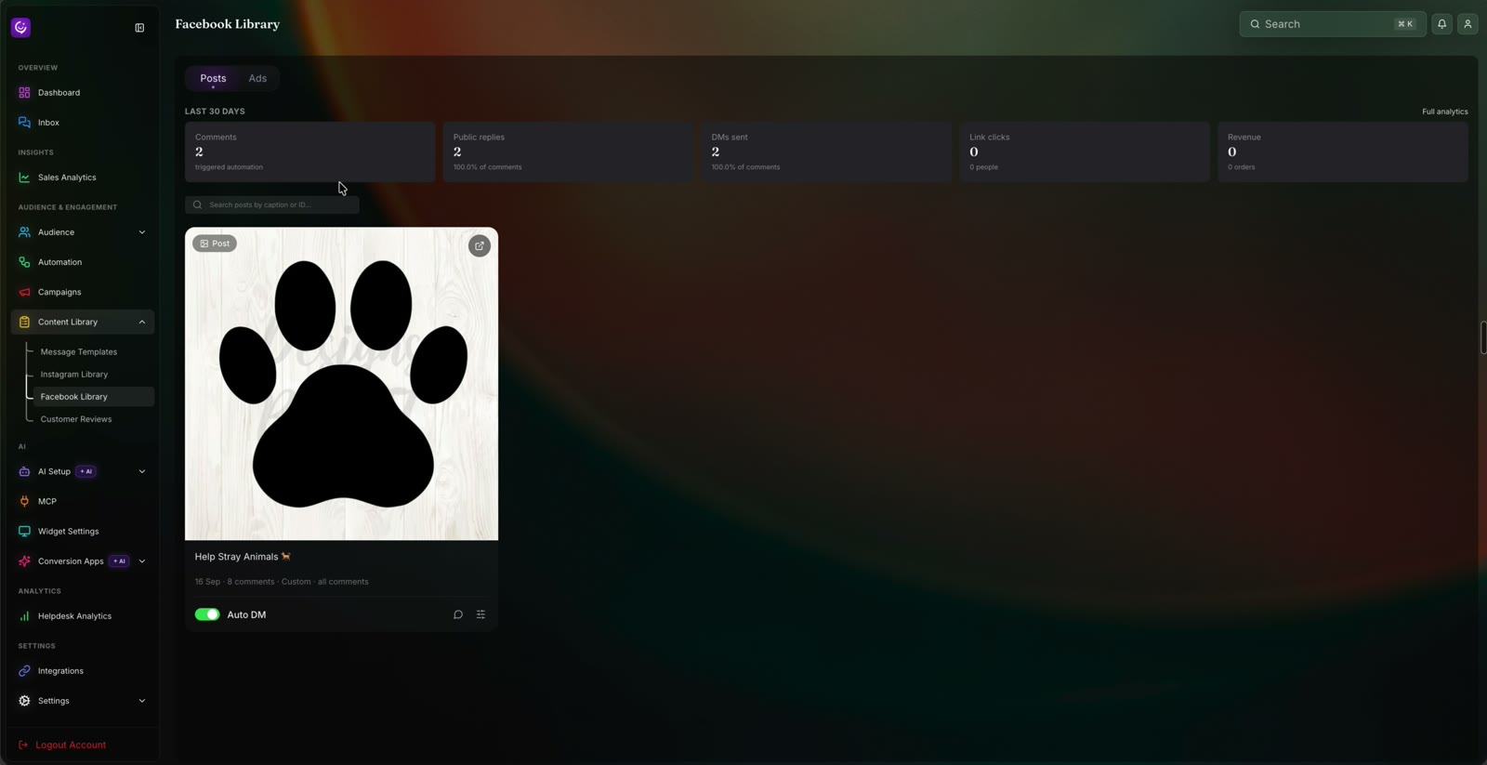This screenshot has height=765, width=1487.
Task: Click Search posts by caption field
Action: [272, 204]
